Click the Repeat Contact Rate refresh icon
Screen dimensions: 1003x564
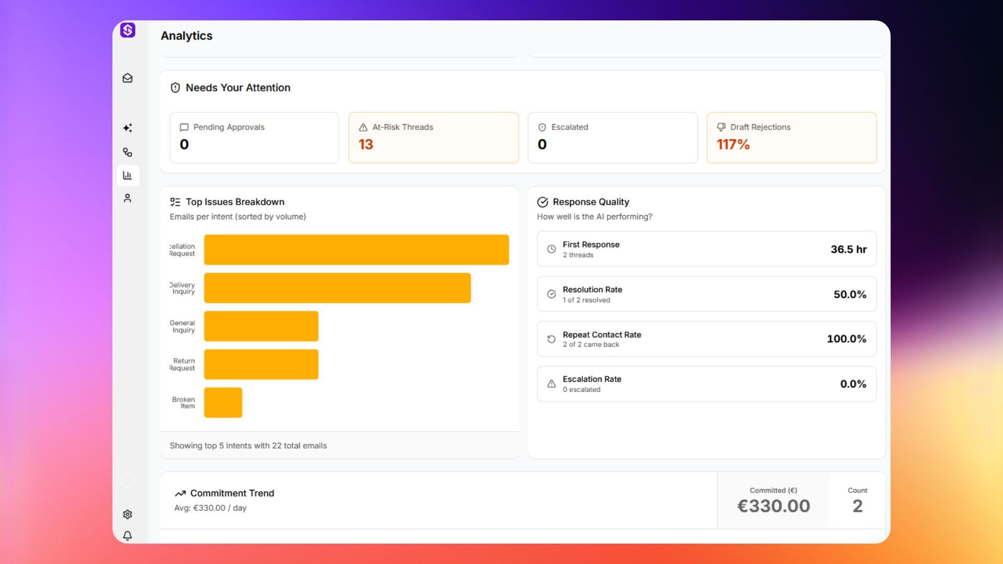click(x=551, y=339)
